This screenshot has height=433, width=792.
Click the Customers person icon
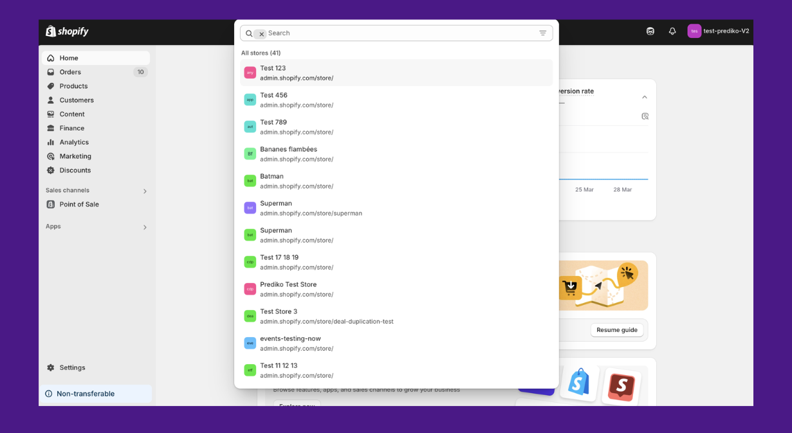51,100
